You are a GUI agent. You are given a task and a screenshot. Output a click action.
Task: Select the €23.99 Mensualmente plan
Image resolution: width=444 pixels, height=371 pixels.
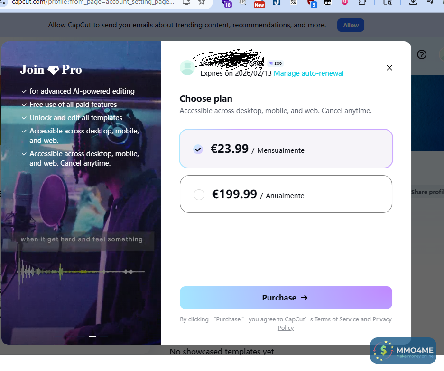coord(286,149)
